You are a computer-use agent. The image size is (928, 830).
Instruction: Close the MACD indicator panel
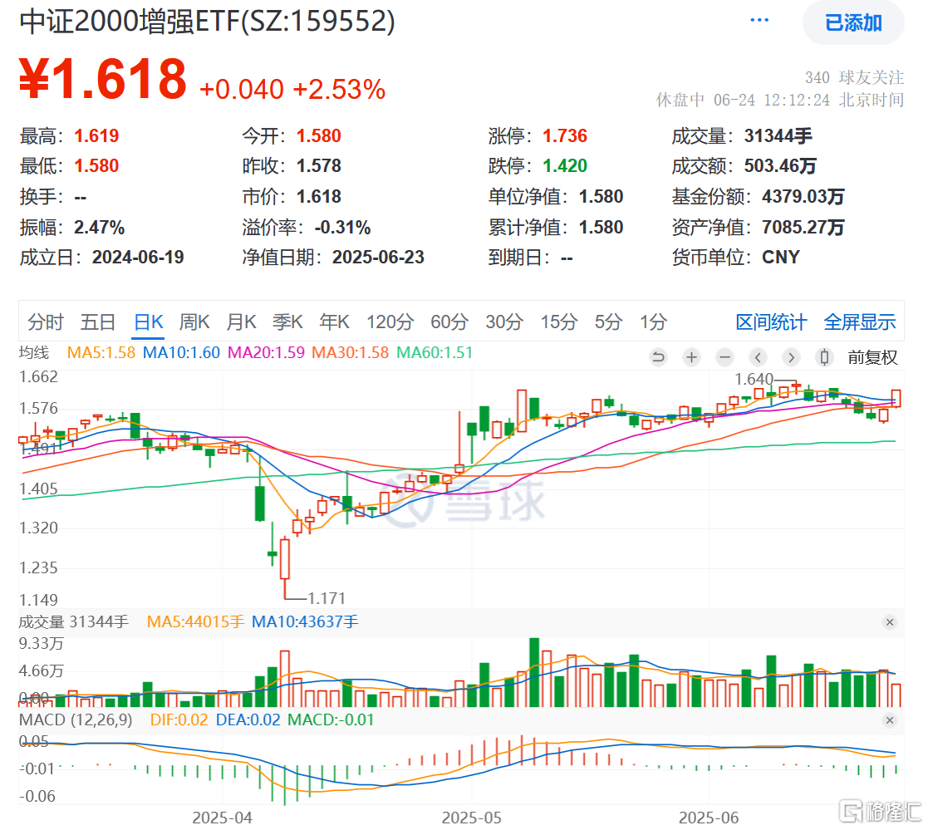(x=889, y=720)
